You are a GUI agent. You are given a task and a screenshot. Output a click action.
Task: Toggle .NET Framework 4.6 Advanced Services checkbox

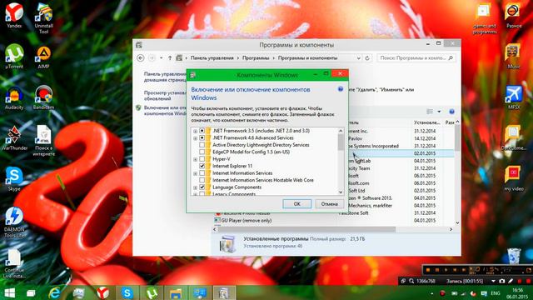202,138
